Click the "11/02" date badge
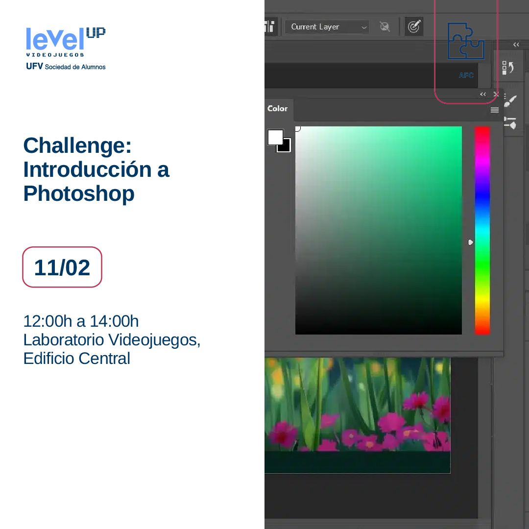This screenshot has width=529, height=529. (x=62, y=267)
